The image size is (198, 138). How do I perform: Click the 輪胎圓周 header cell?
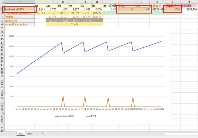[x=189, y=6]
